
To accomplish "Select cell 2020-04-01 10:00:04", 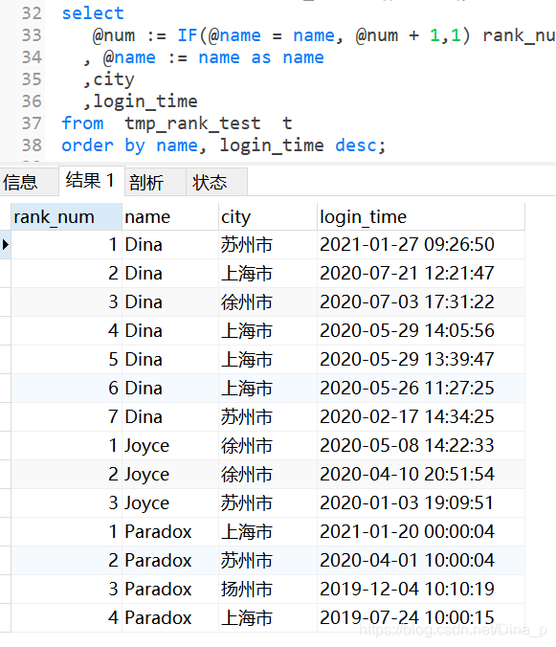I will [x=421, y=560].
